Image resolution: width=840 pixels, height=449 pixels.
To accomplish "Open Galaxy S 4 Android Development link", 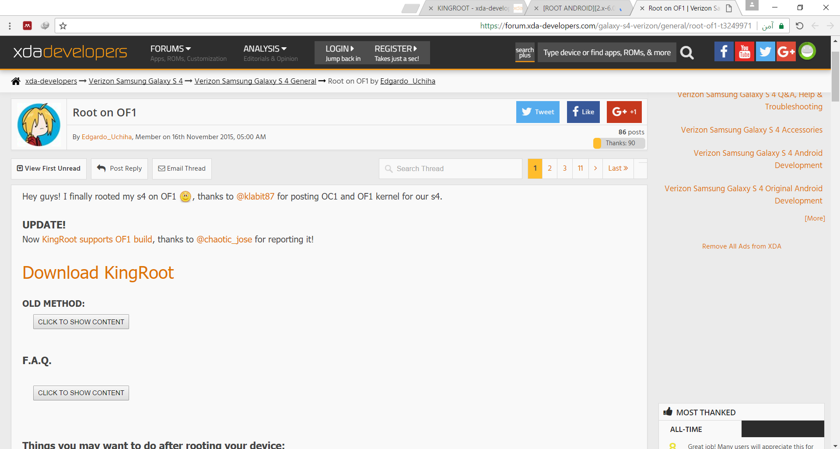I will point(758,159).
